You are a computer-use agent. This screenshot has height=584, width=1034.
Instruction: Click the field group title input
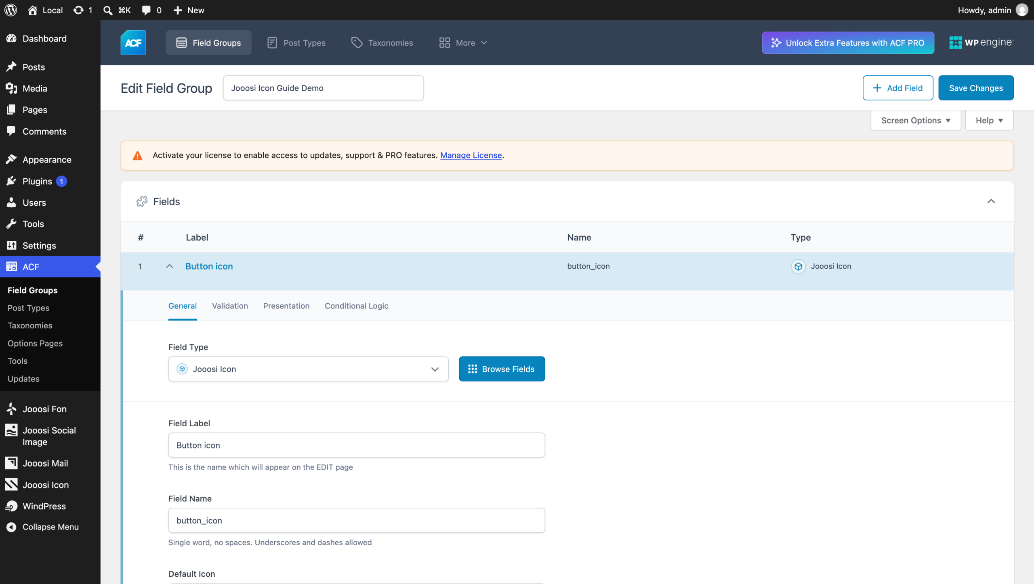pyautogui.click(x=323, y=88)
